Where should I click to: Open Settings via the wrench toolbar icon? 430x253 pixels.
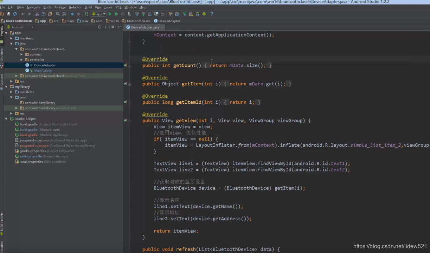171,14
